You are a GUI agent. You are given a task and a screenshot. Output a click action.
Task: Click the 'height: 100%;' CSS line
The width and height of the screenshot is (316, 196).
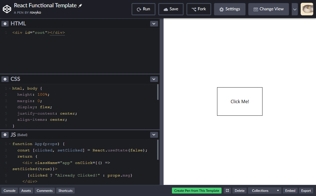(33, 94)
